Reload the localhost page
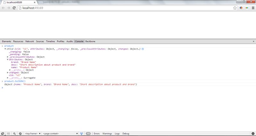The width and height of the screenshot is (256, 136). 14,8
